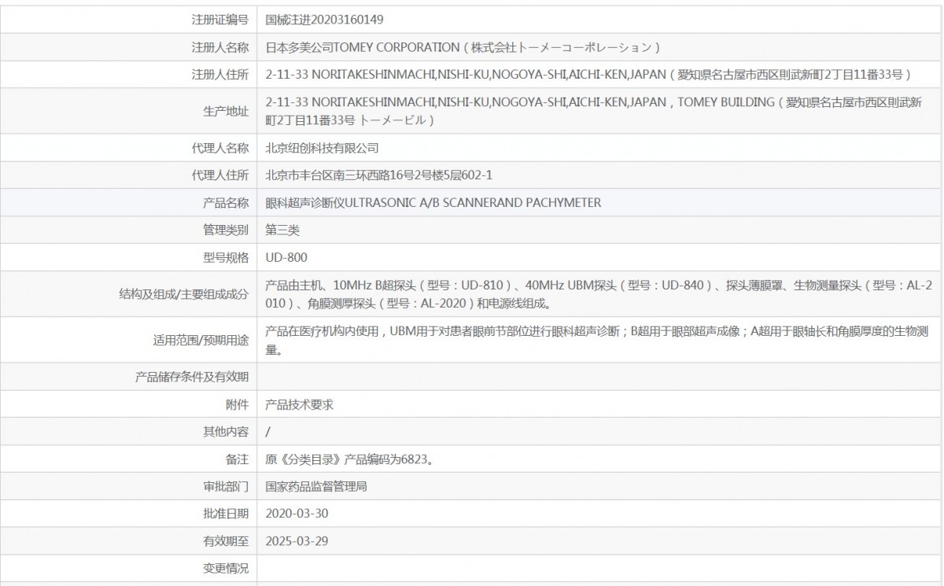Select product name 眼科超声诊断仪ULTRASONIC A/B SCANNER
The height and width of the screenshot is (586, 944).
tap(433, 203)
